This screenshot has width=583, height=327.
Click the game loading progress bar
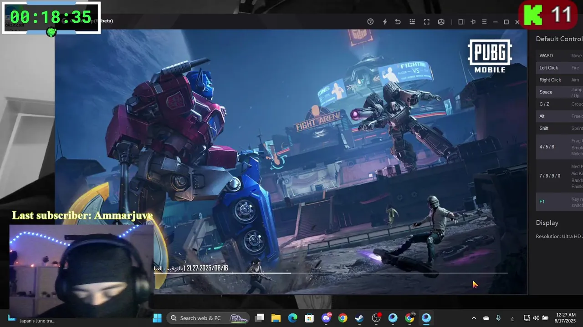tap(330, 273)
